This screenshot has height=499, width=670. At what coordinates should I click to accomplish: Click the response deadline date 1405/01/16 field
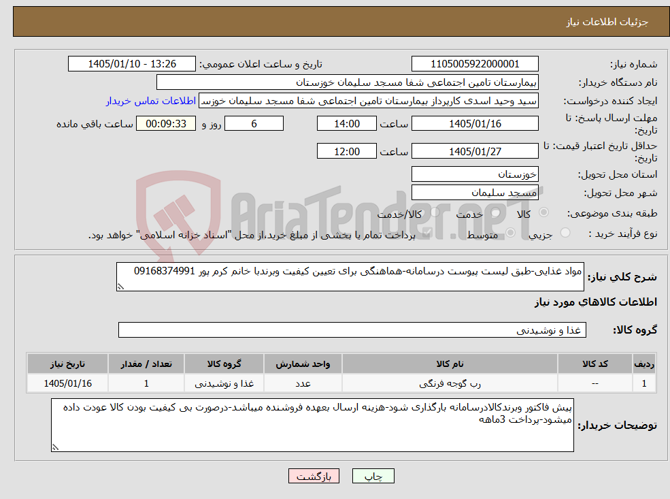pyautogui.click(x=475, y=124)
